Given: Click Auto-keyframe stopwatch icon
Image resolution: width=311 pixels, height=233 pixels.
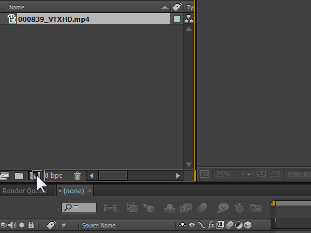Looking at the screenshot, I should 239,208.
